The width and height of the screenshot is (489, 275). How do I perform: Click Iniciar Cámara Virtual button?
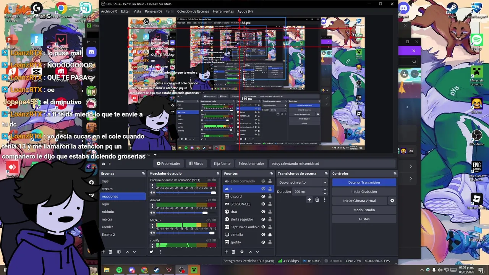pos(359,201)
